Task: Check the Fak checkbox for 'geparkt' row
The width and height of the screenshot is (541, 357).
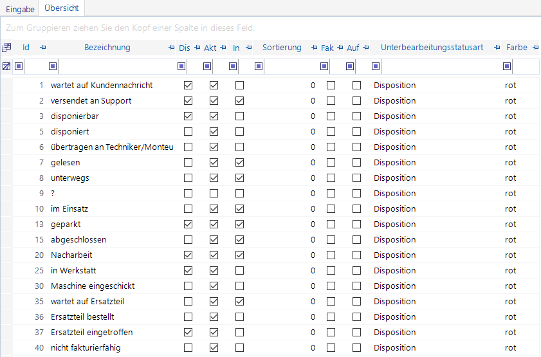Action: pyautogui.click(x=331, y=224)
